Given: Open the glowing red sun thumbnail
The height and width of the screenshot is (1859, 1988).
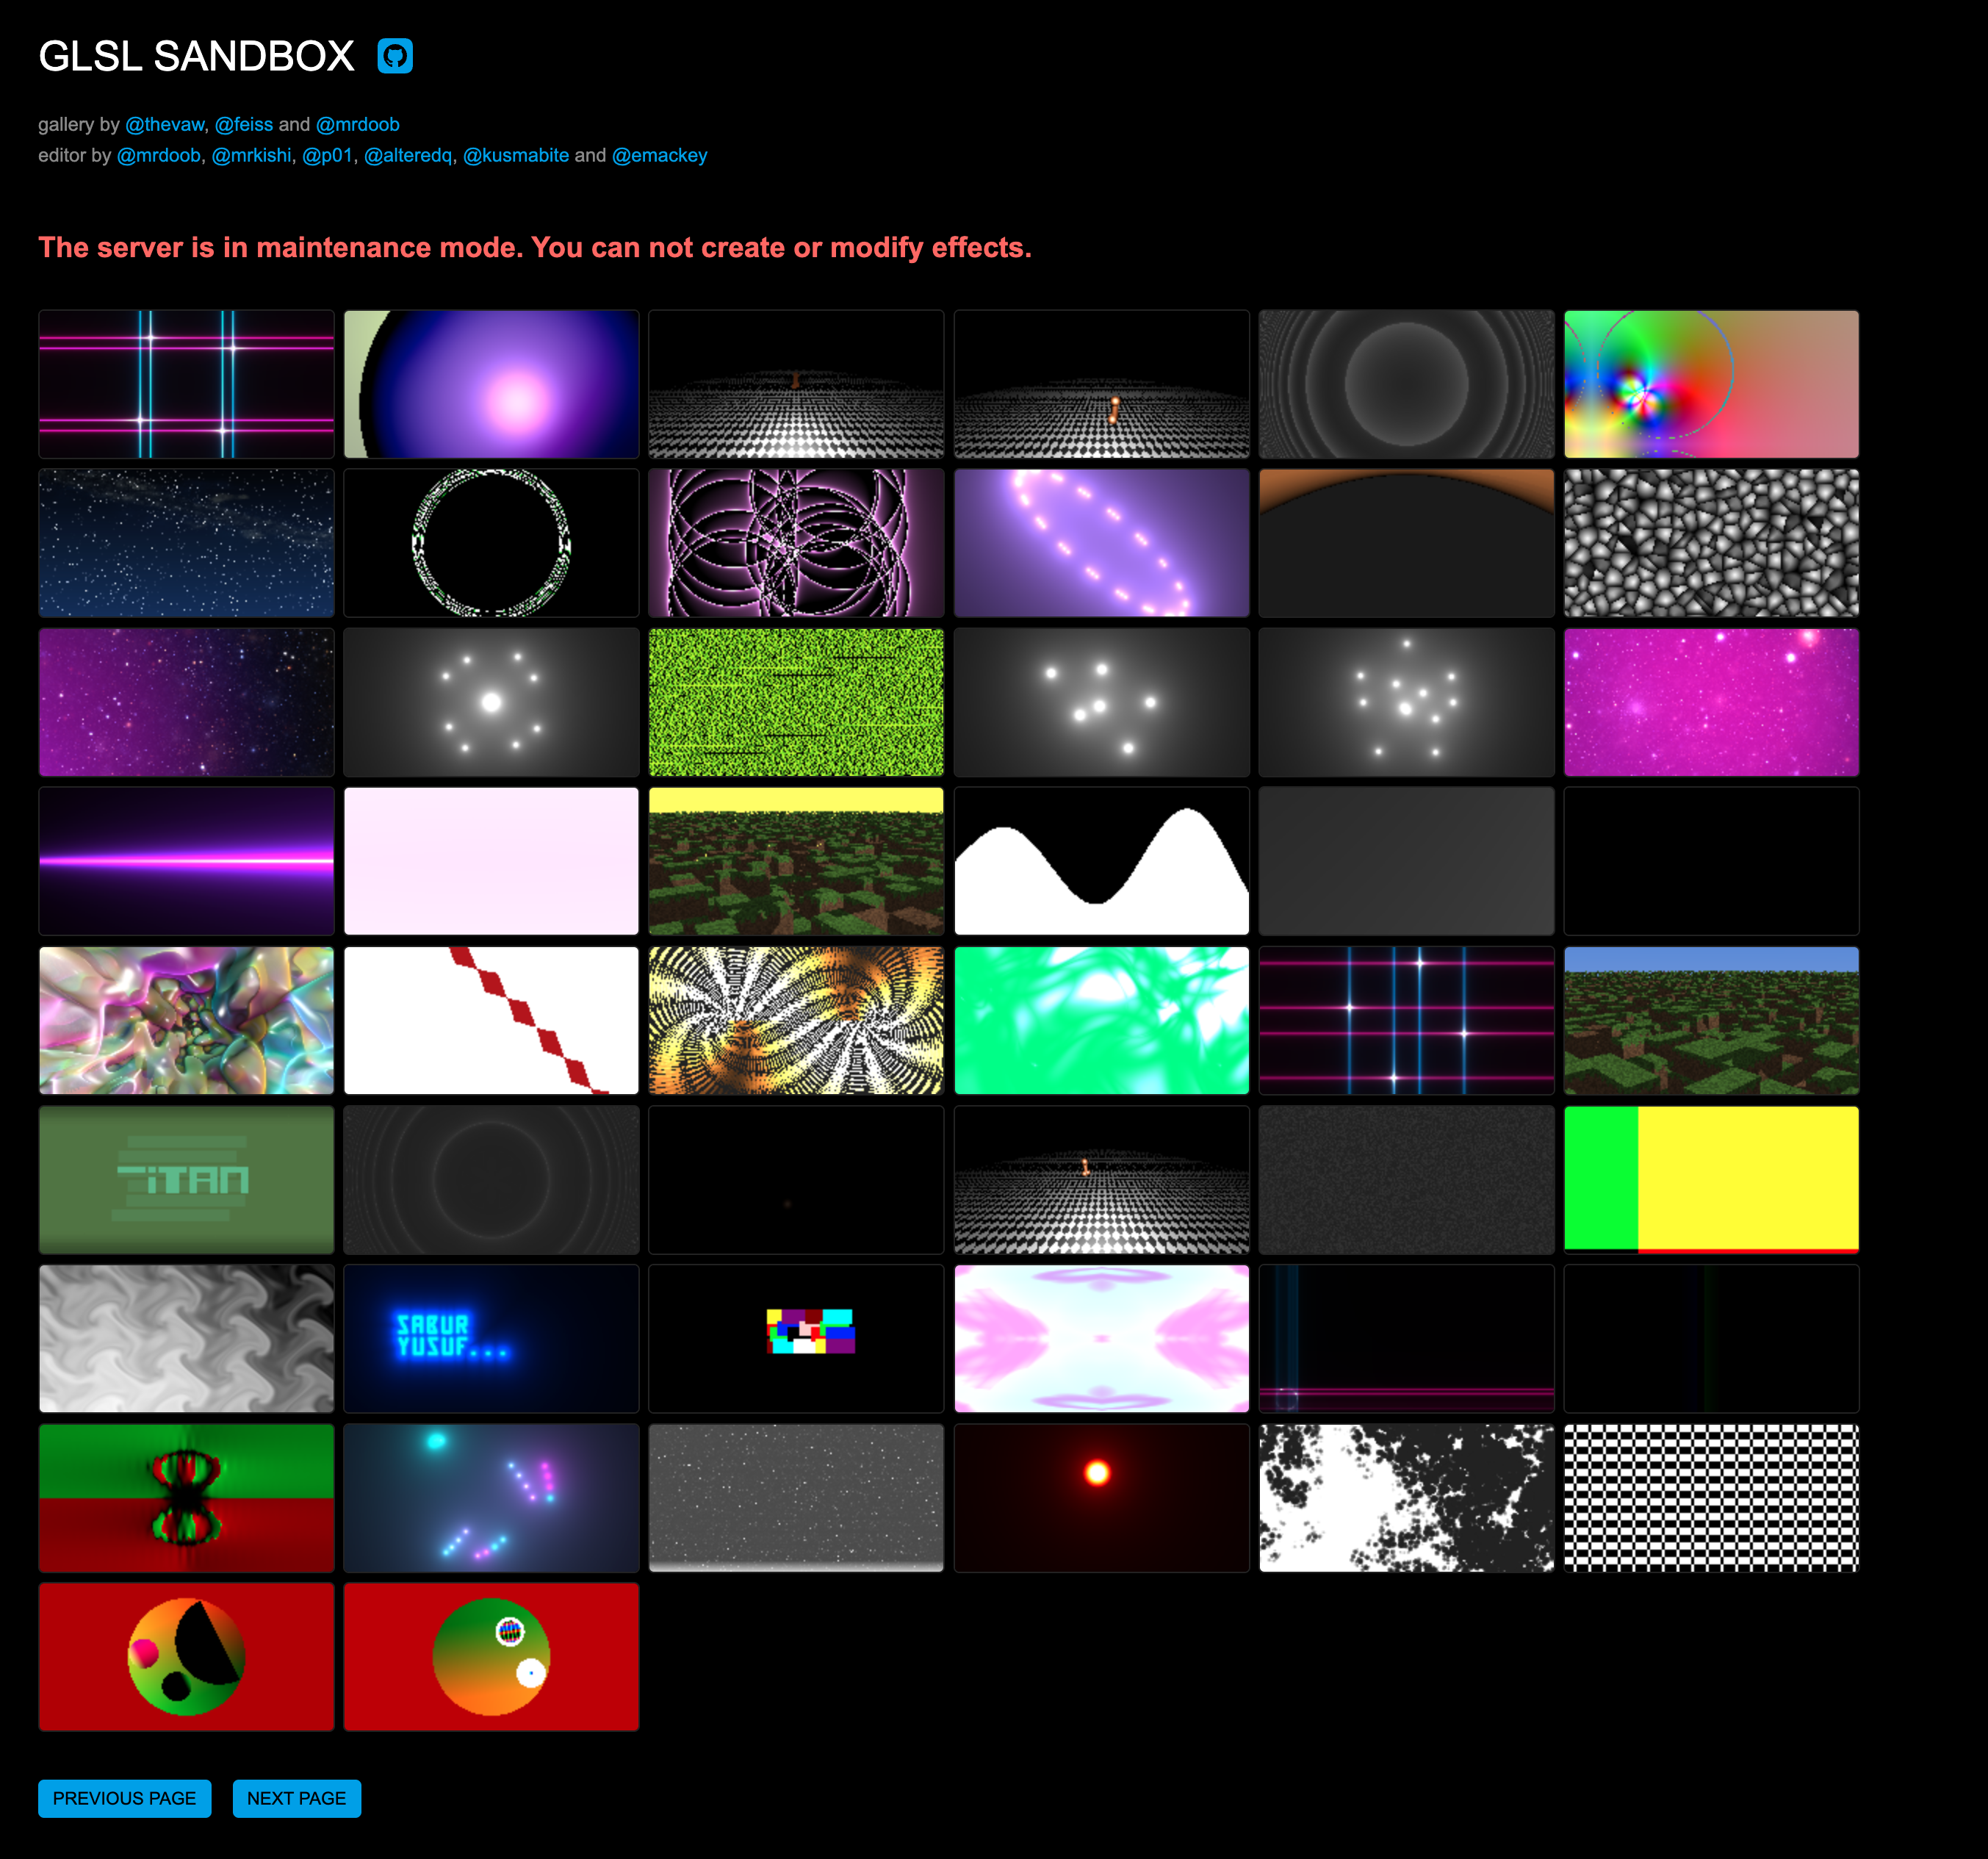Looking at the screenshot, I should (1101, 1497).
